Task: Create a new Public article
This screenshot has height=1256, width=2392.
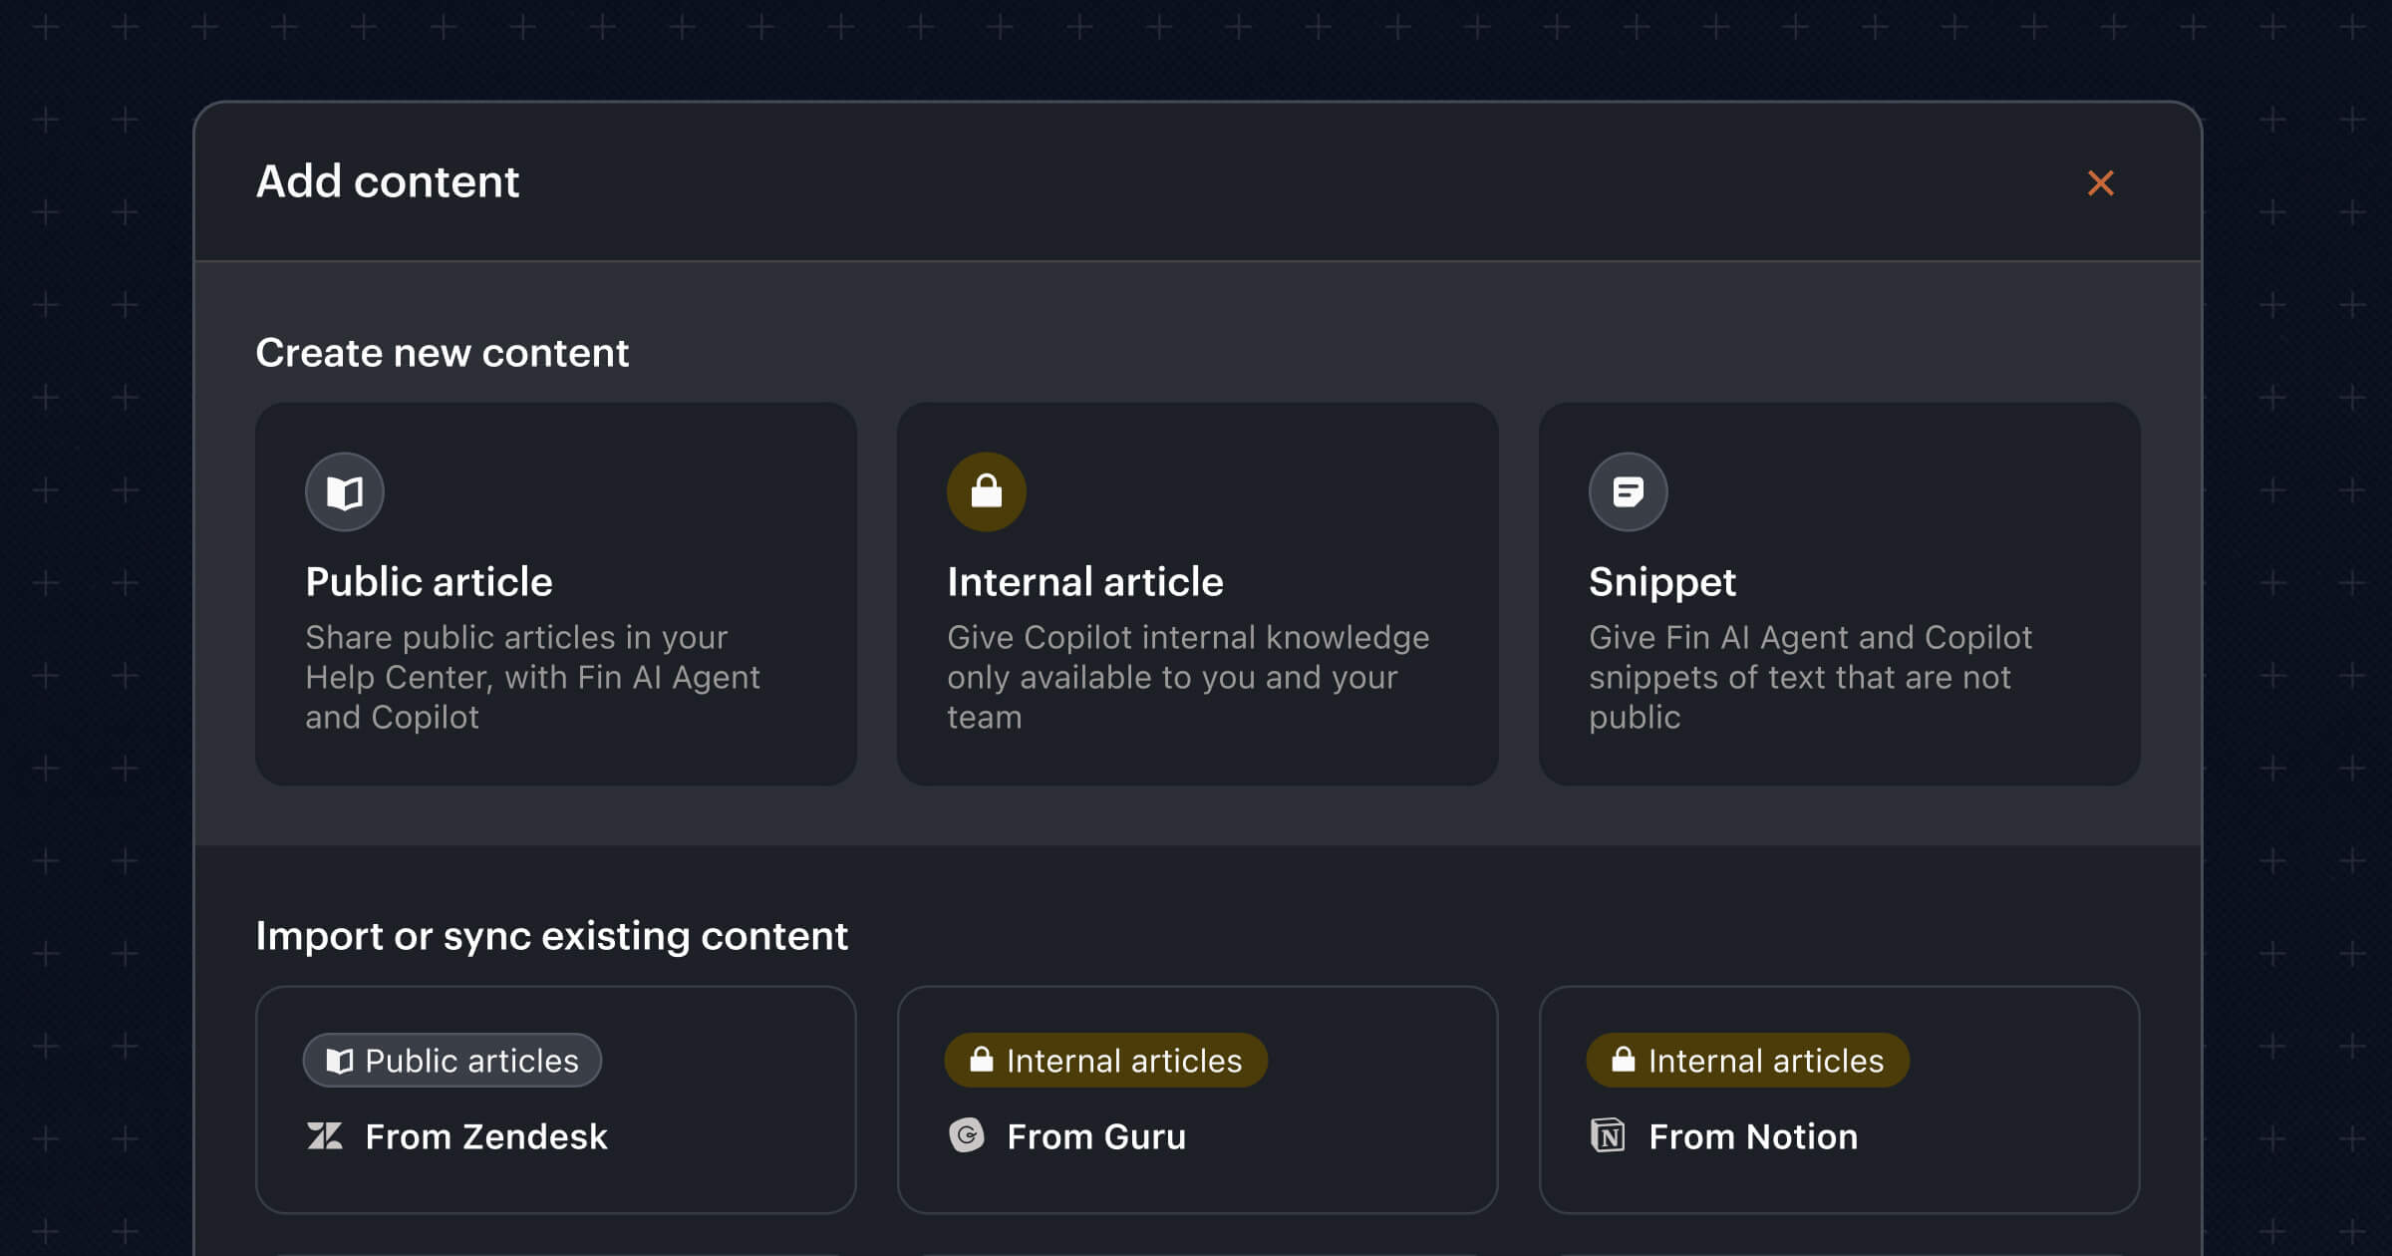Action: click(556, 594)
